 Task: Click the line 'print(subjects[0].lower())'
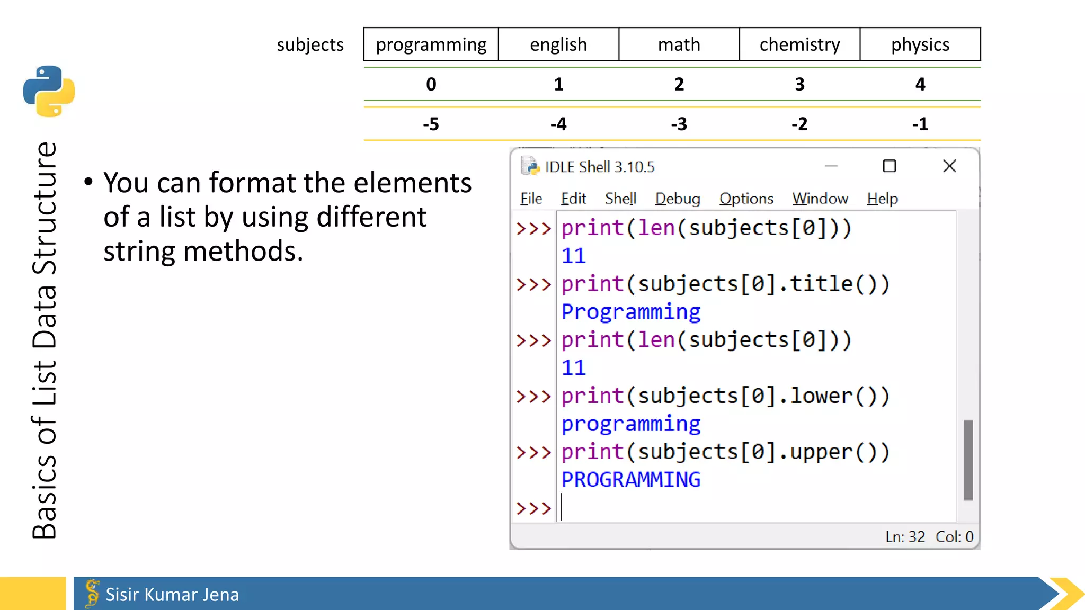[x=725, y=396]
